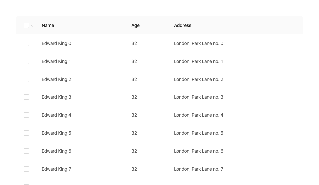Click the Address column header
This screenshot has width=319, height=185.
click(183, 25)
